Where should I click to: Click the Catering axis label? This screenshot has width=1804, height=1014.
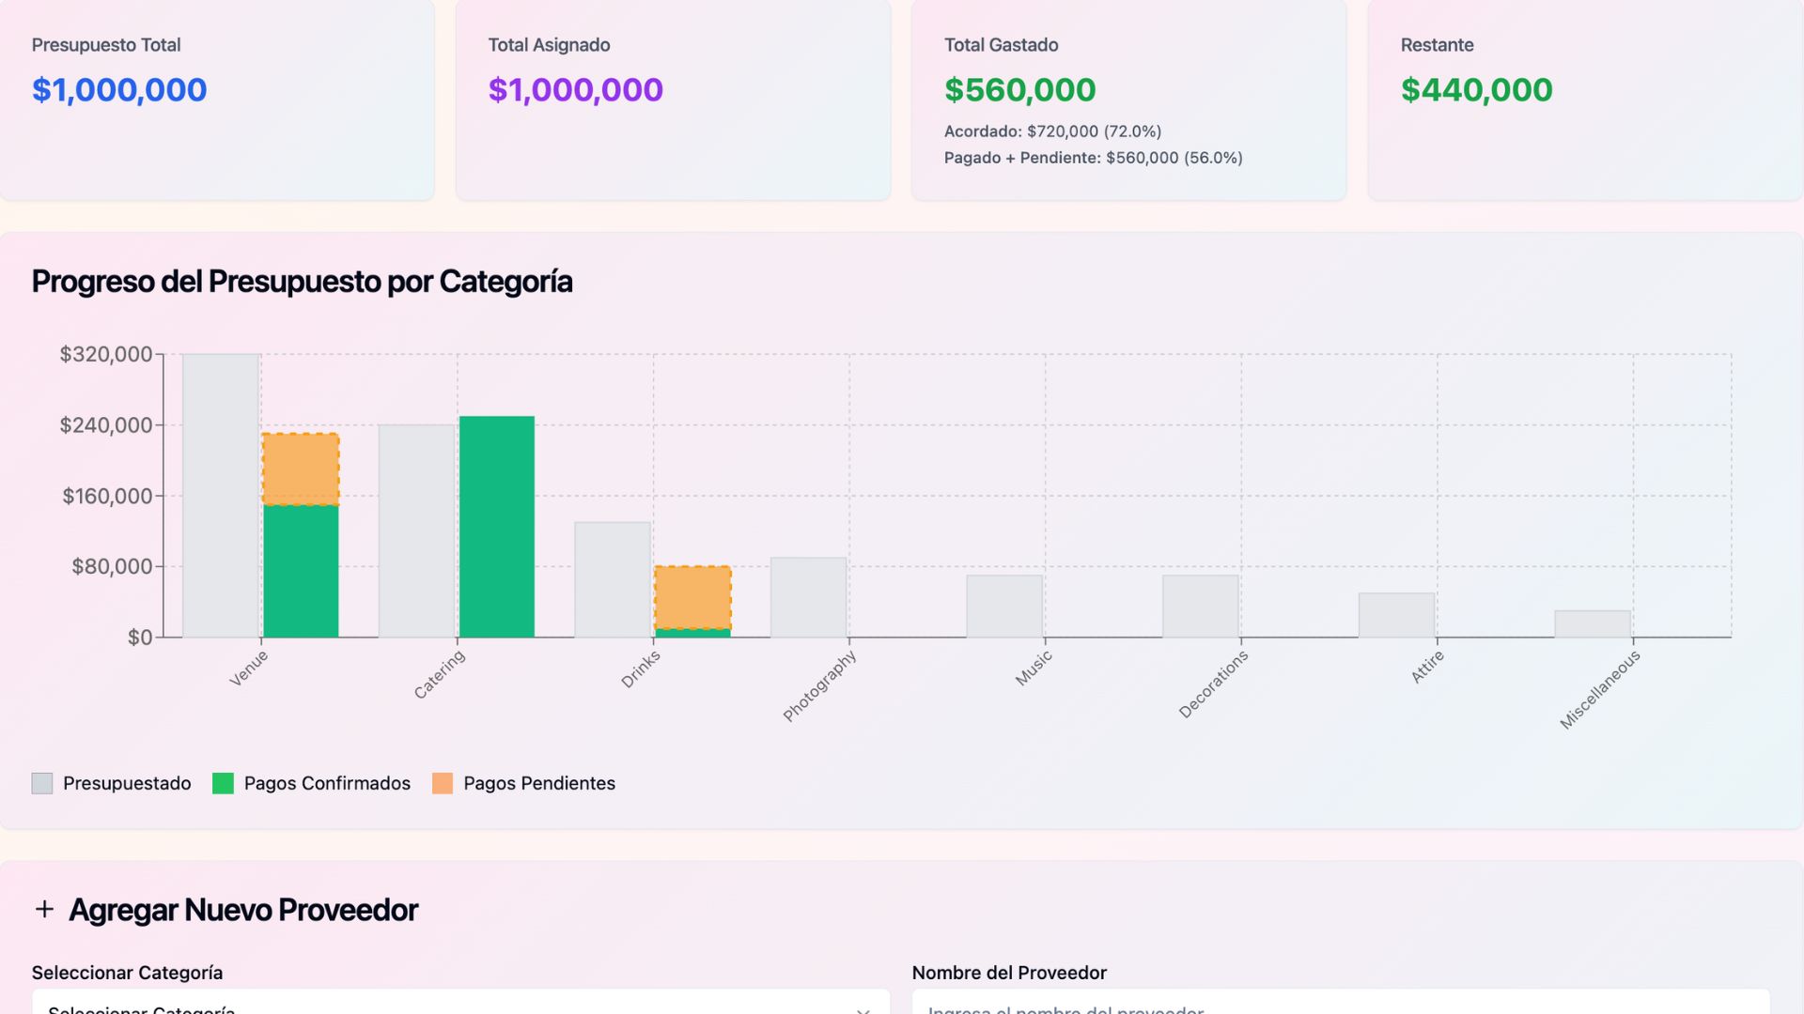click(x=439, y=675)
